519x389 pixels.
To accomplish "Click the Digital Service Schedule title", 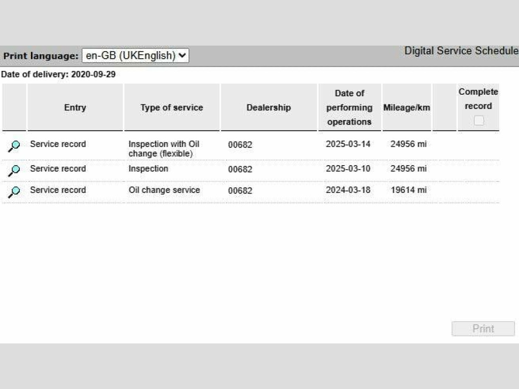I will [x=461, y=51].
